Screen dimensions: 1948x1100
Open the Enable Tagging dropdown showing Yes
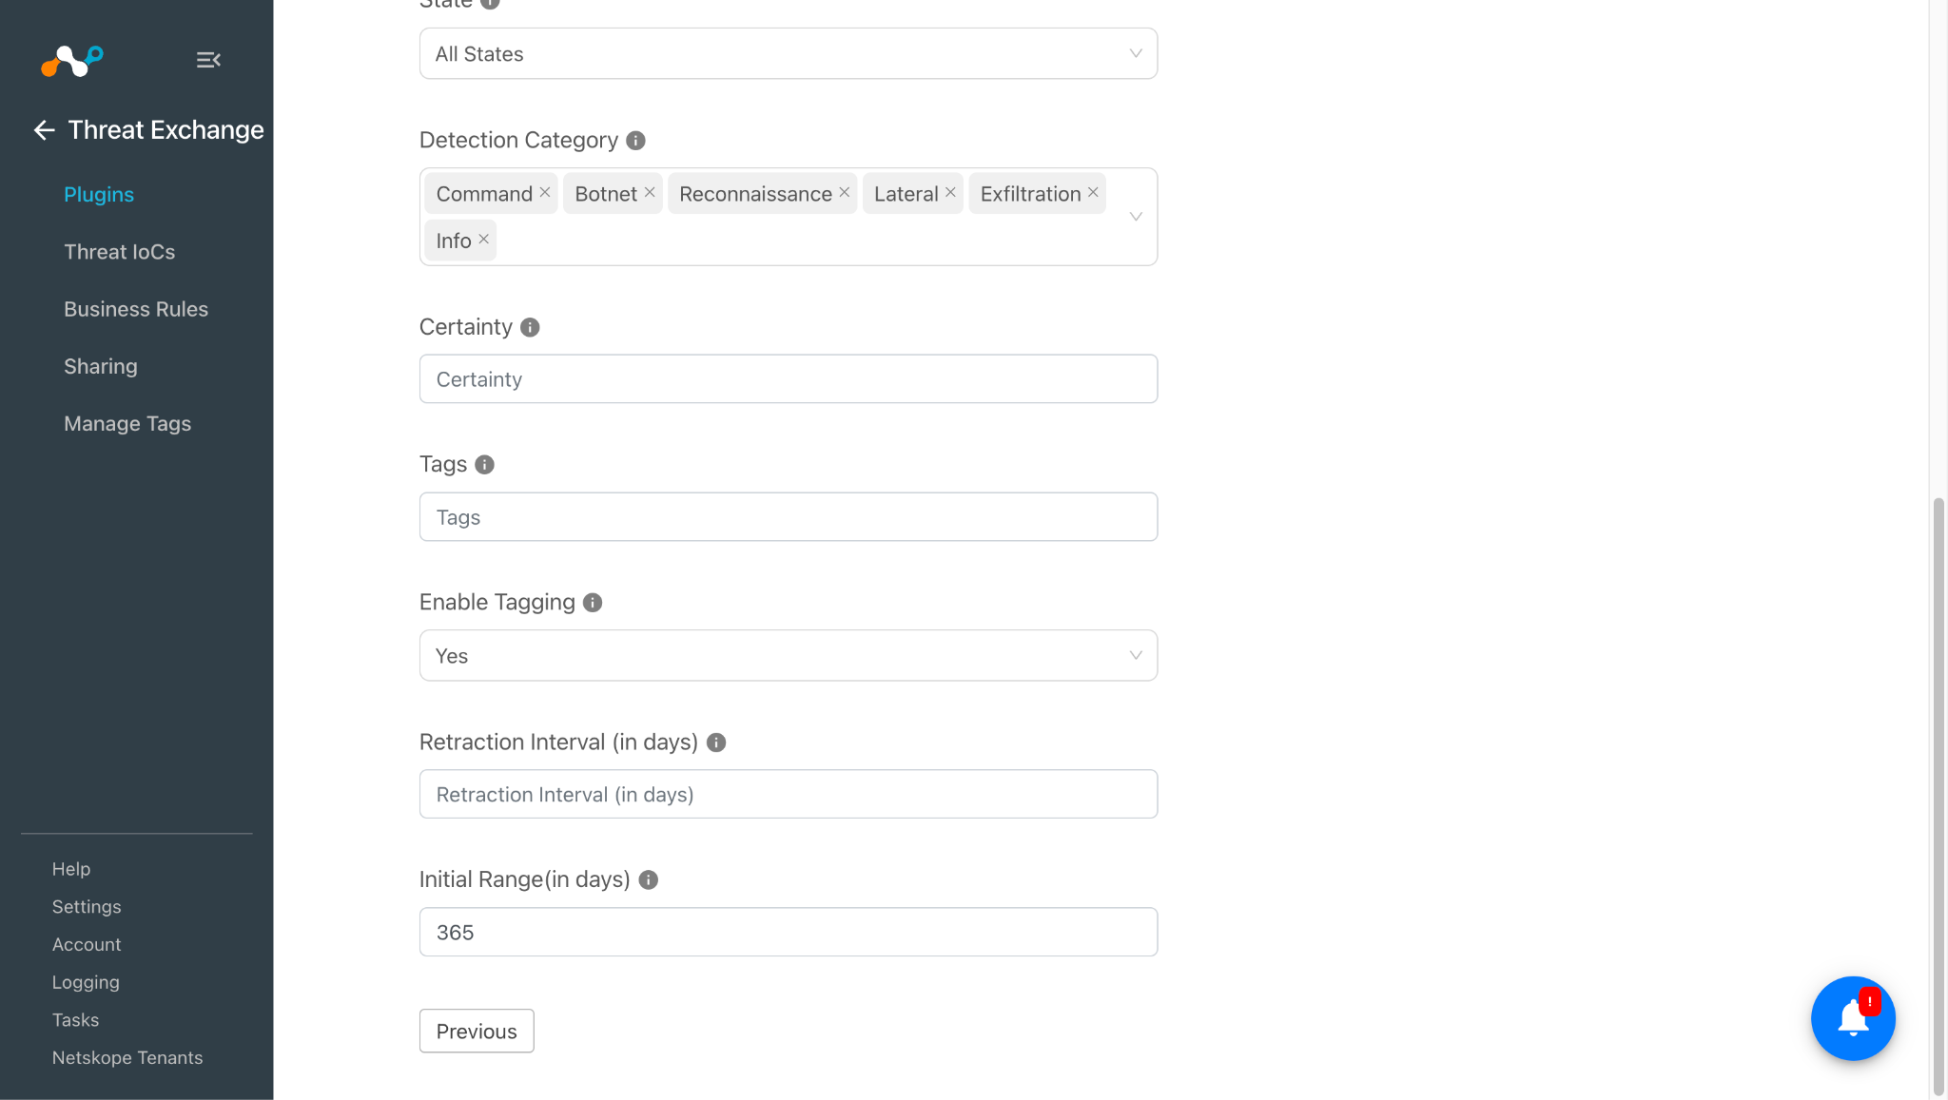tap(788, 655)
